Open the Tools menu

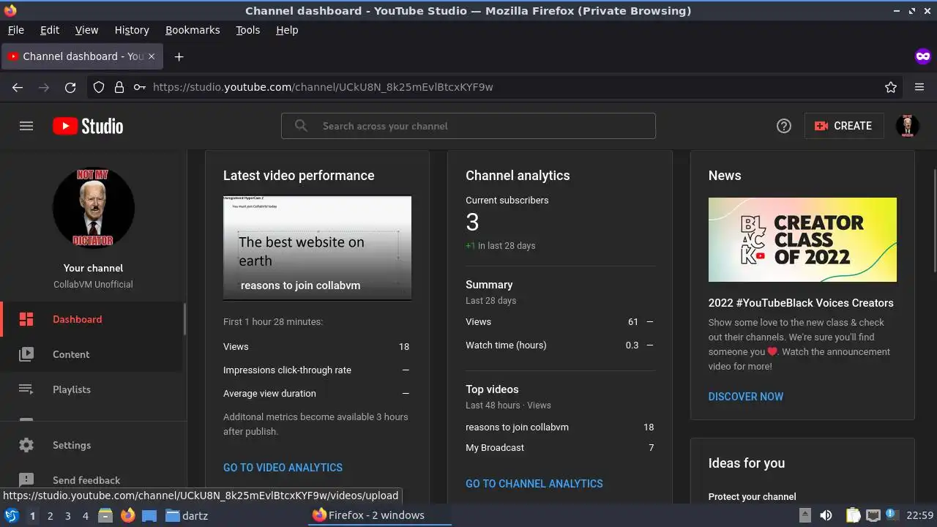[x=248, y=30]
